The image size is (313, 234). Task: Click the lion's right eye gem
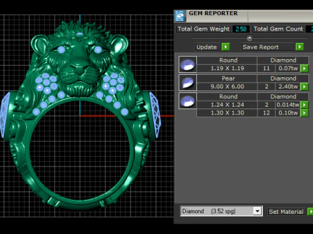pos(98,49)
